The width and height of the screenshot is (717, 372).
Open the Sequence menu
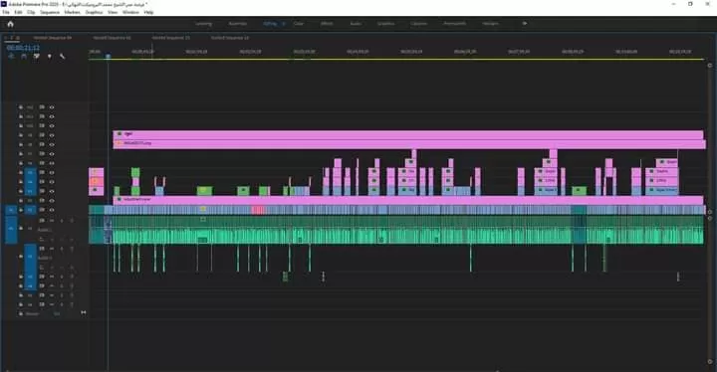click(x=50, y=12)
